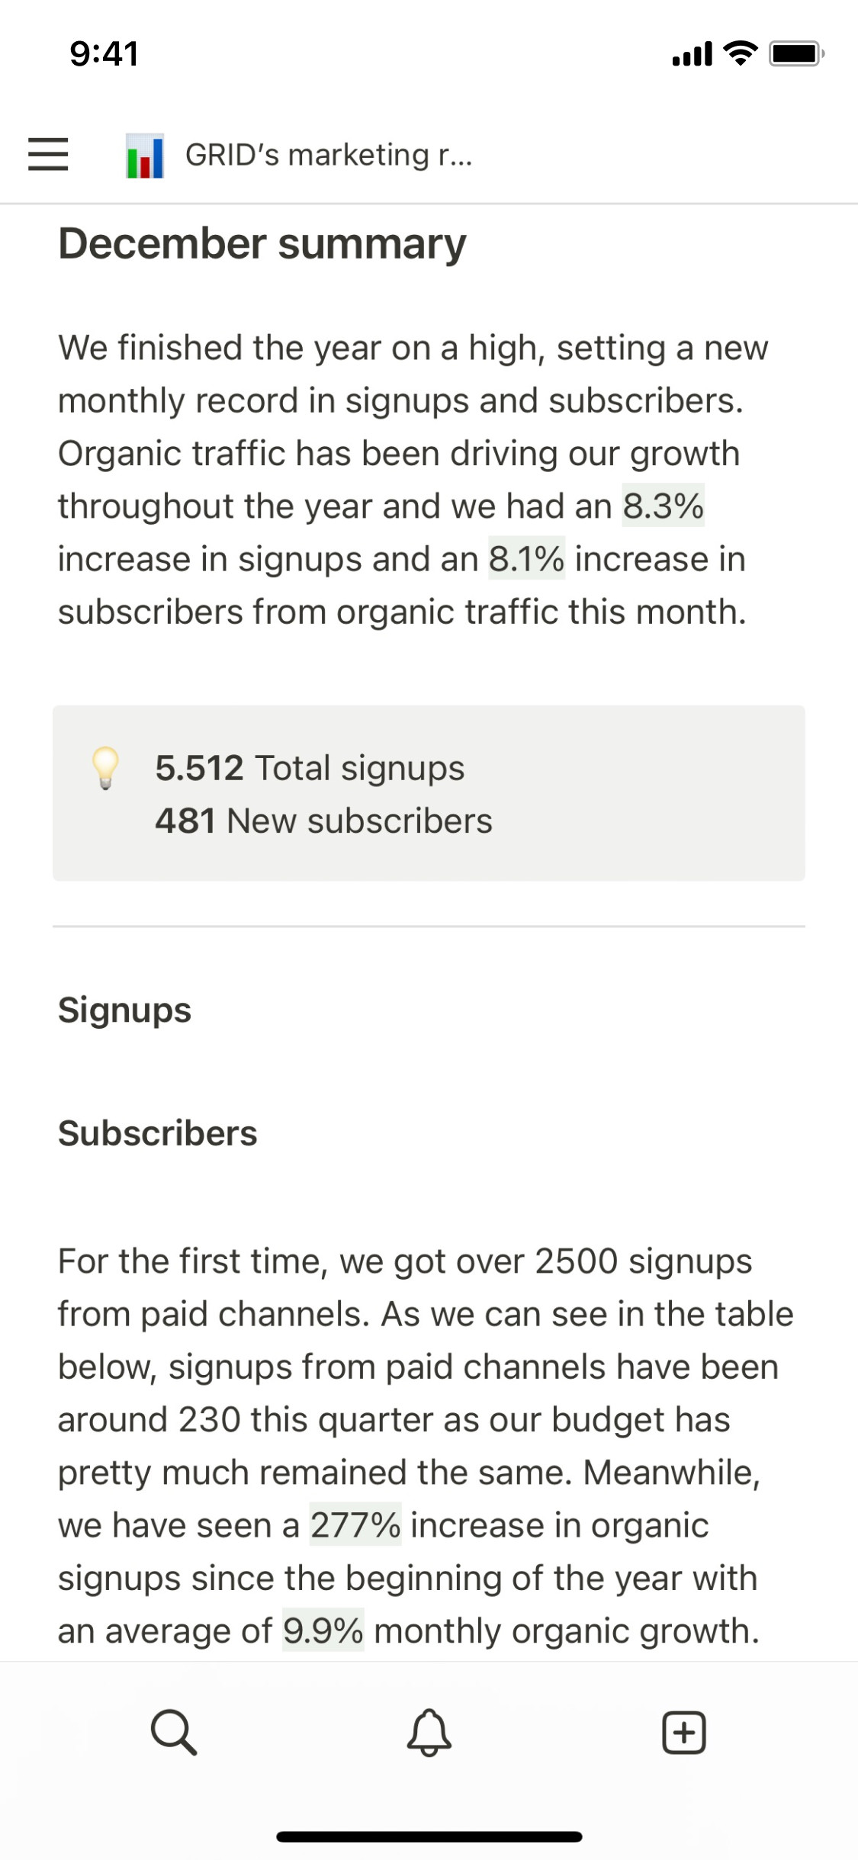Tap the "5.512 Total signups" line
The width and height of the screenshot is (858, 1860).
pos(310,768)
